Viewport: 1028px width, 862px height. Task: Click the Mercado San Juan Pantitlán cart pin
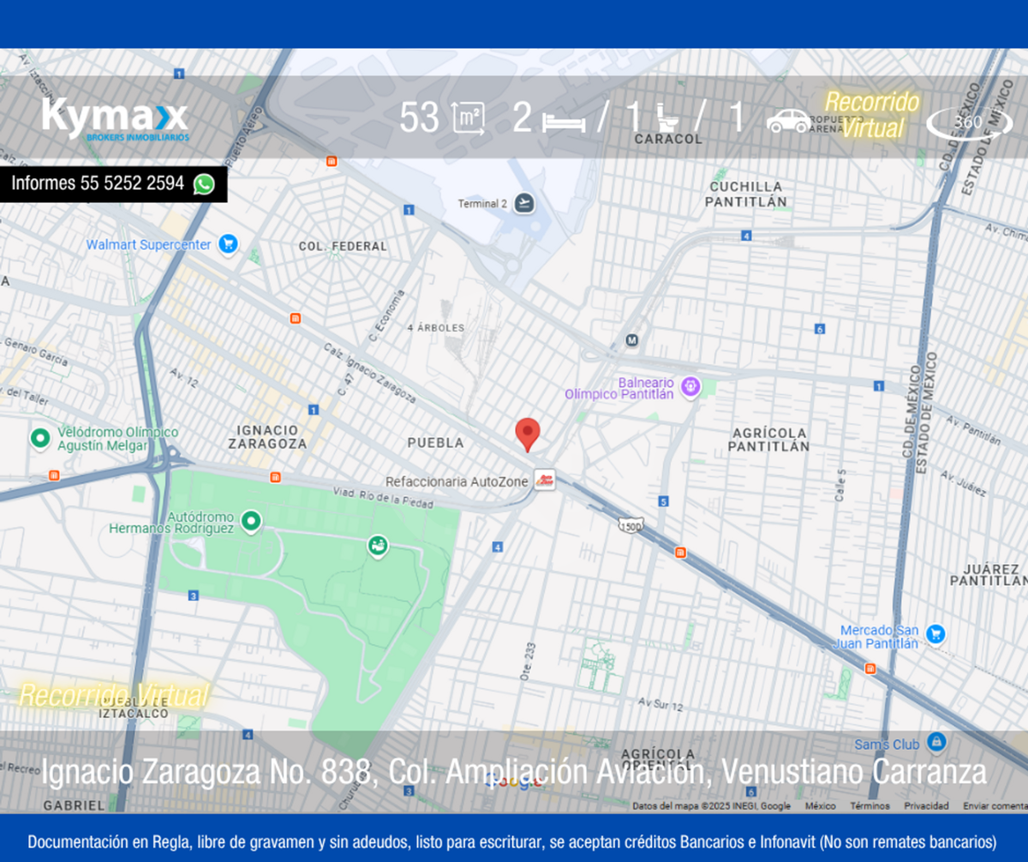(935, 635)
